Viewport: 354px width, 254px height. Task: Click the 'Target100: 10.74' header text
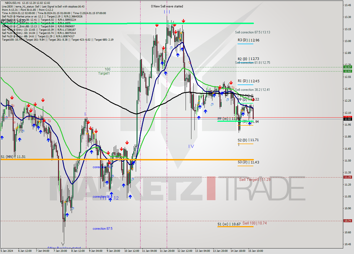[x=12, y=40]
